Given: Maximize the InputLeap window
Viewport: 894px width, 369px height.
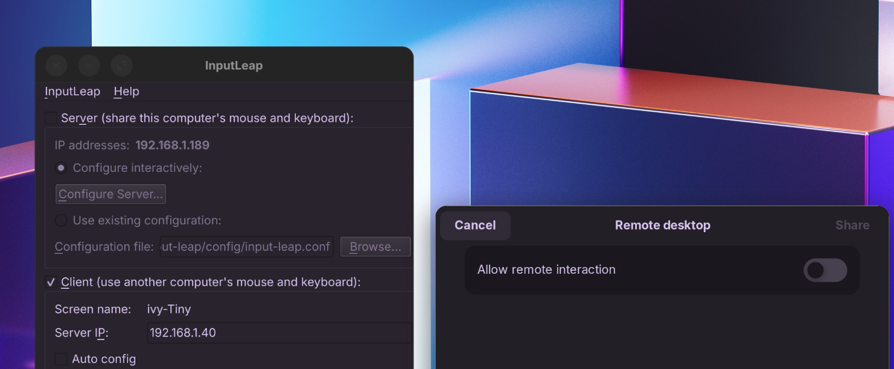Looking at the screenshot, I should (121, 65).
